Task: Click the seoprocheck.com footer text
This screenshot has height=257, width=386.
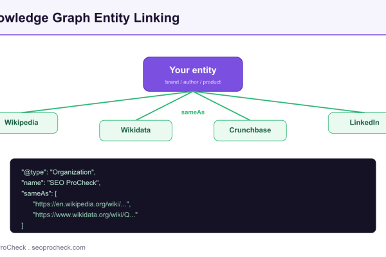Action: (59, 247)
